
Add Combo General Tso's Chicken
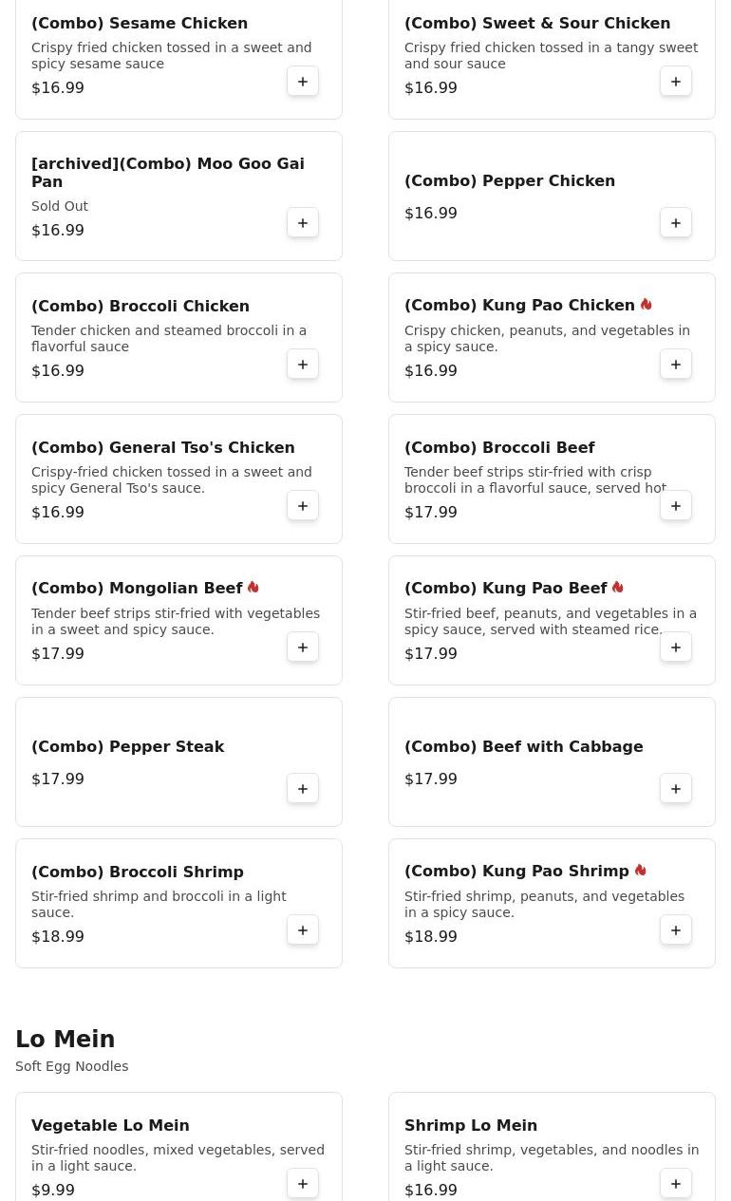click(x=303, y=506)
